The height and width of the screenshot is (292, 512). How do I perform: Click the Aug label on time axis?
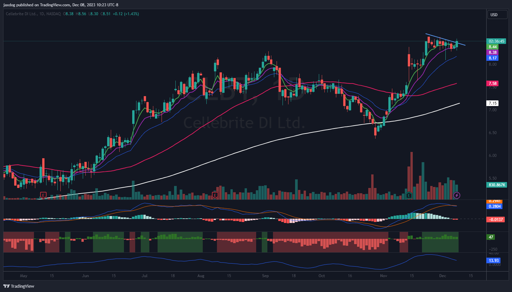pos(201,276)
